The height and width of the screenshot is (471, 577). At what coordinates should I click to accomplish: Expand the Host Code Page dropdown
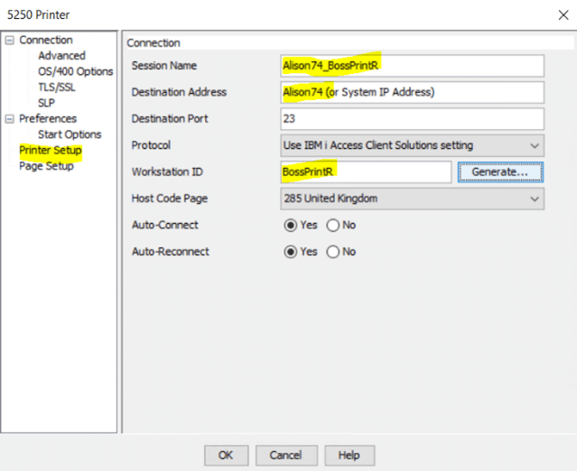(412, 199)
